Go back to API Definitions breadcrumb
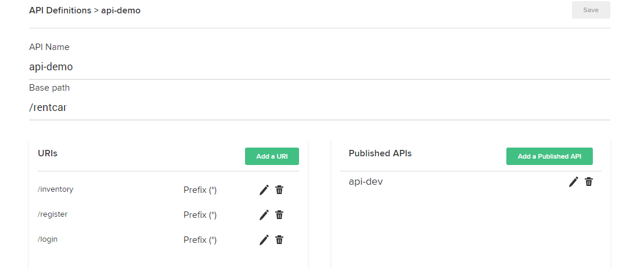This screenshot has height=269, width=637. click(x=60, y=10)
